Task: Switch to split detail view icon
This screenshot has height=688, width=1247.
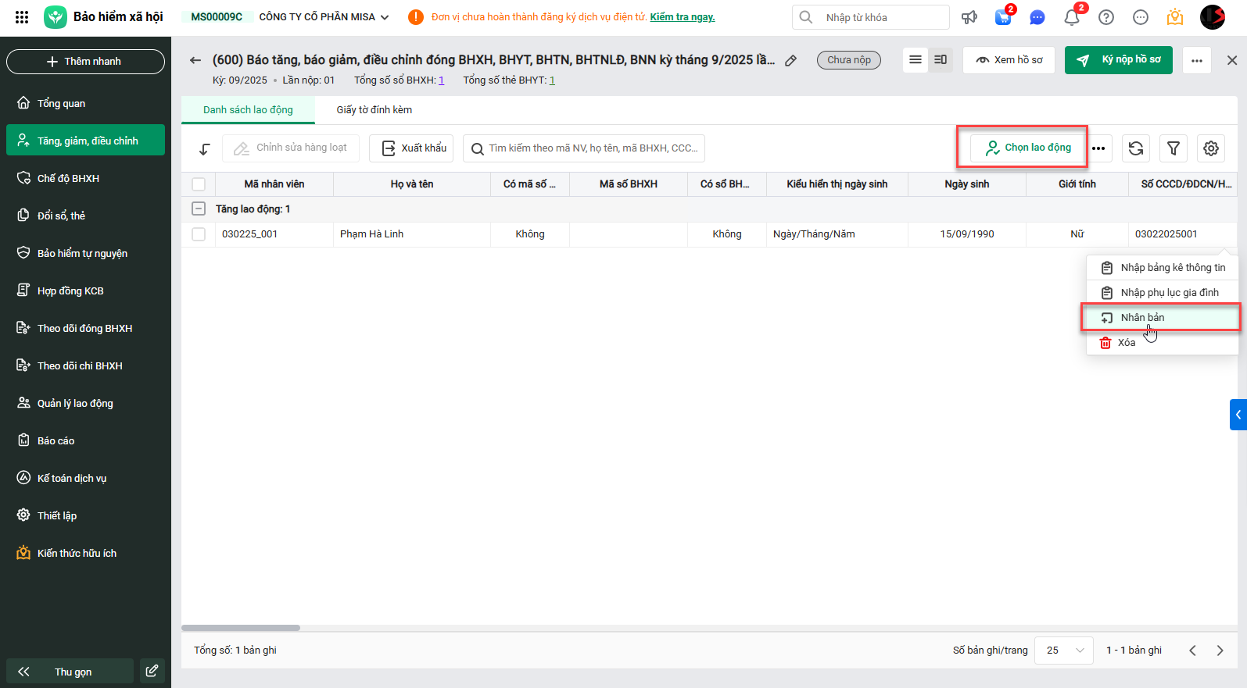Action: coord(941,60)
